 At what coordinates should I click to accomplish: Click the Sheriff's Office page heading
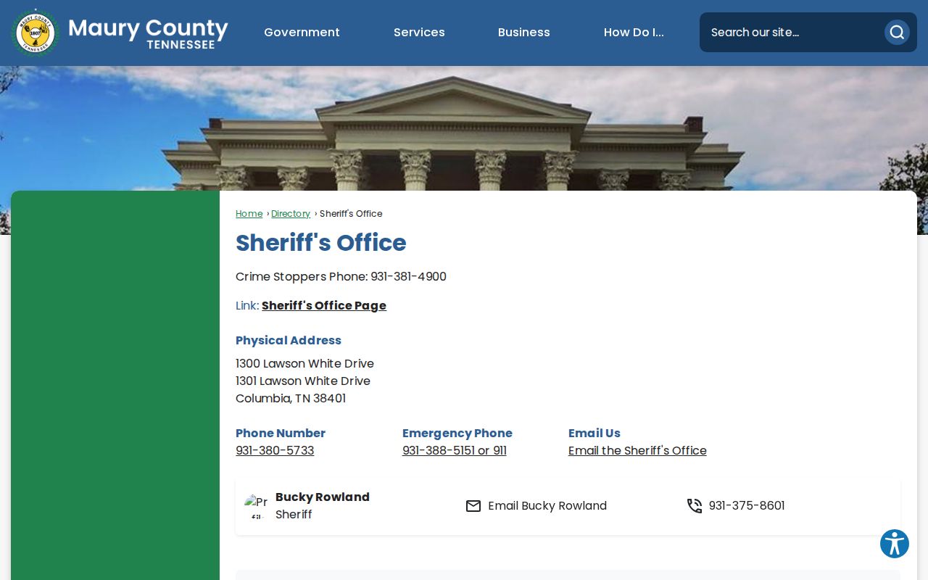click(320, 243)
